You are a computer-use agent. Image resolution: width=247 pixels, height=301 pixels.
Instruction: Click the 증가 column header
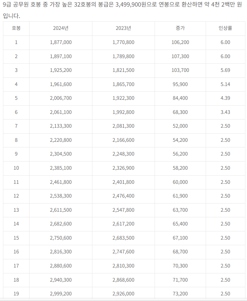tap(180, 28)
